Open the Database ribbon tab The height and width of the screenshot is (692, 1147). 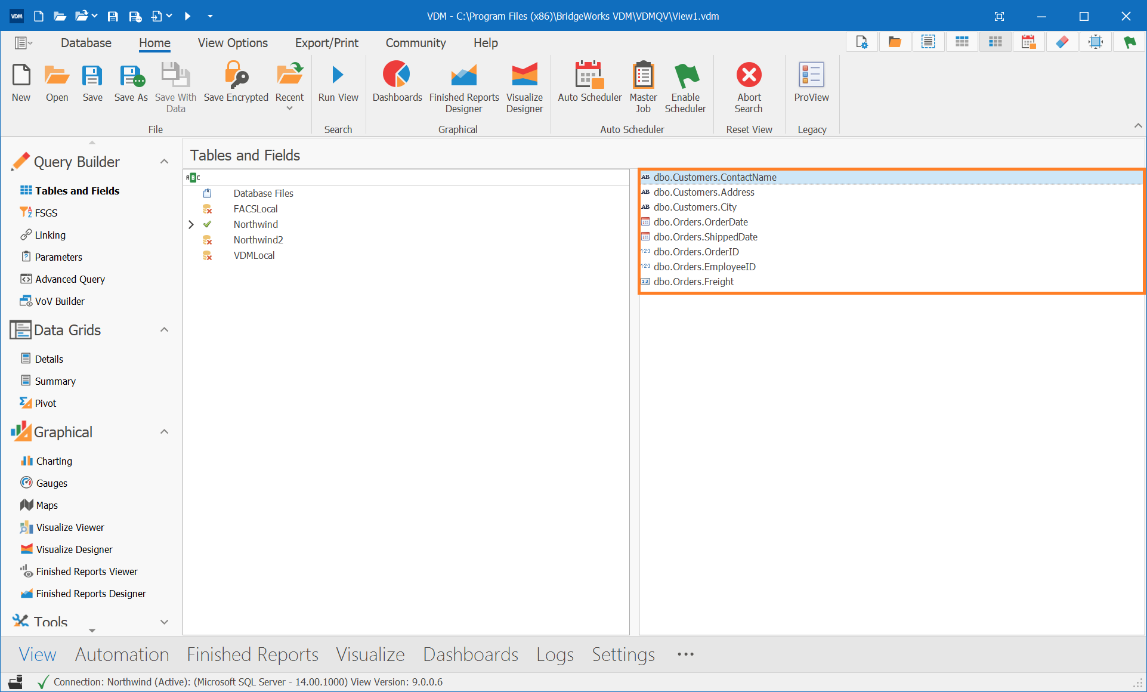point(86,43)
